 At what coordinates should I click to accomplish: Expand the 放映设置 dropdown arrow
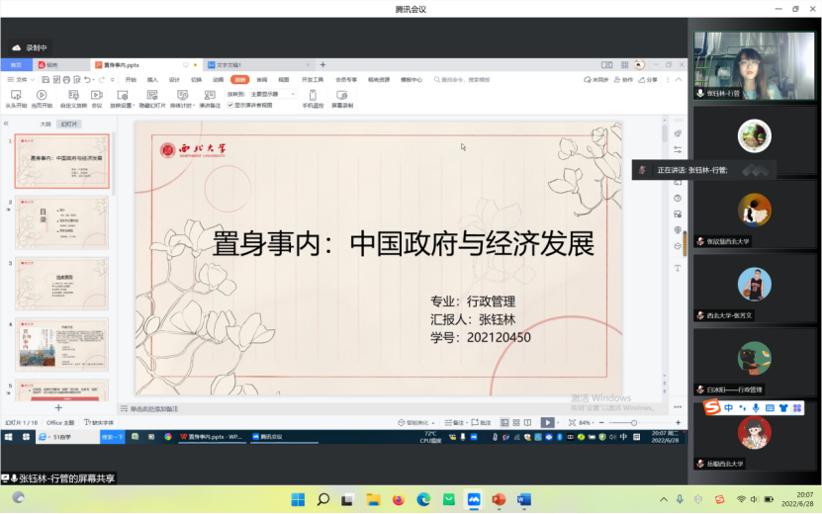(133, 105)
